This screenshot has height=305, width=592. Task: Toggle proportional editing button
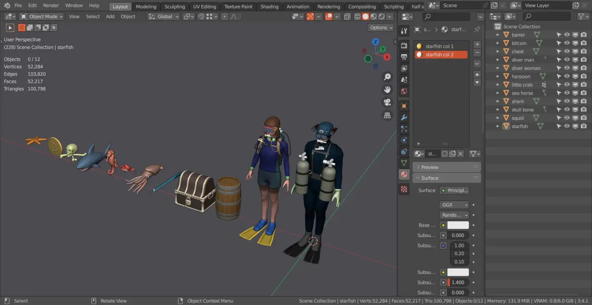tap(224, 16)
